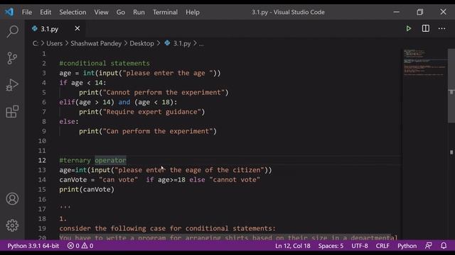
Task: Change the UTF-8 file encoding
Action: (x=360, y=246)
